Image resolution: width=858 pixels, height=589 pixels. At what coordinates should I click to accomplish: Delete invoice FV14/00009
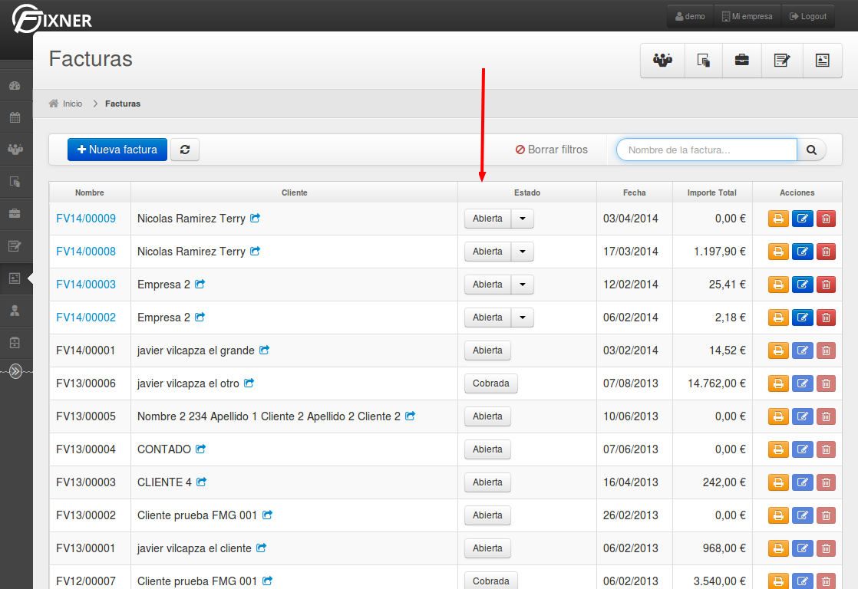pos(827,219)
